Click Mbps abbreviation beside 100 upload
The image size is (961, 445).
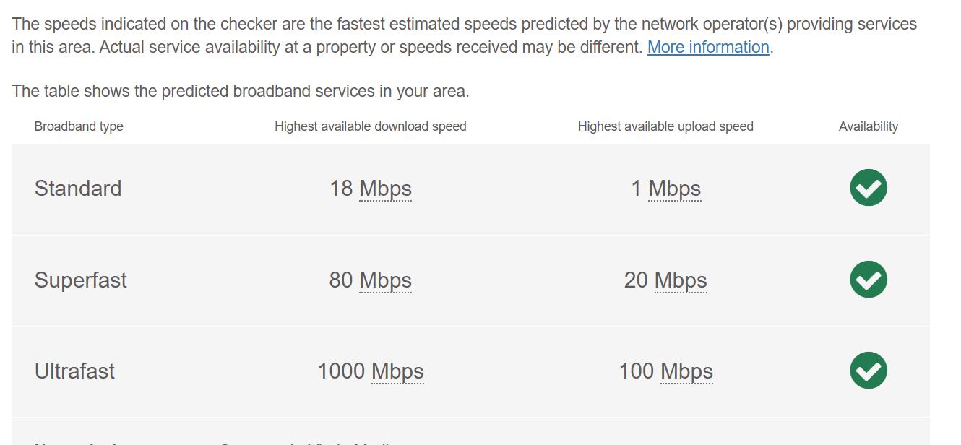pyautogui.click(x=686, y=371)
